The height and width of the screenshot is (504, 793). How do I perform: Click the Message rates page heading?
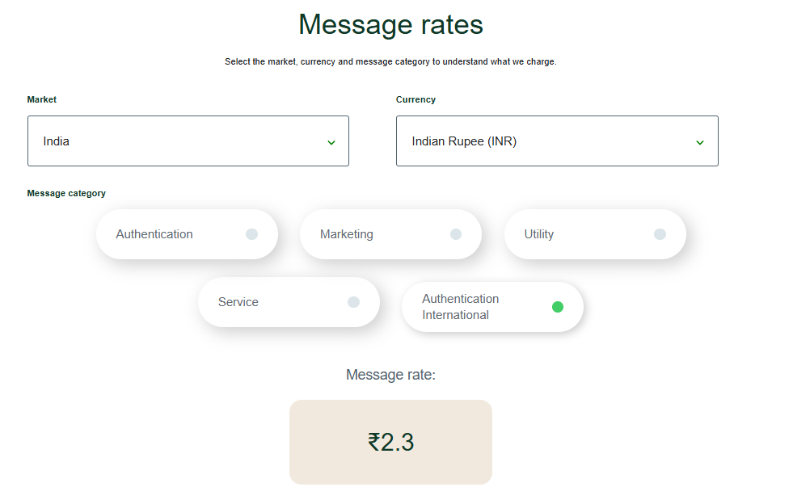click(x=390, y=24)
